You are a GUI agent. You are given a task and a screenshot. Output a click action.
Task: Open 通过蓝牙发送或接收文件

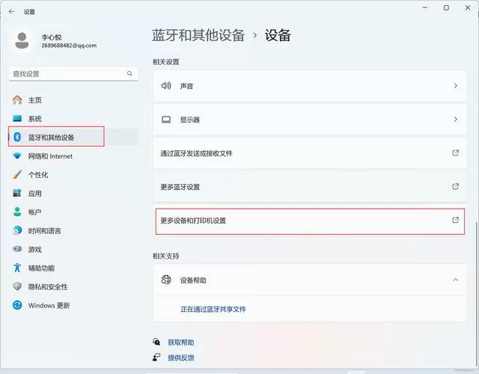(x=310, y=153)
